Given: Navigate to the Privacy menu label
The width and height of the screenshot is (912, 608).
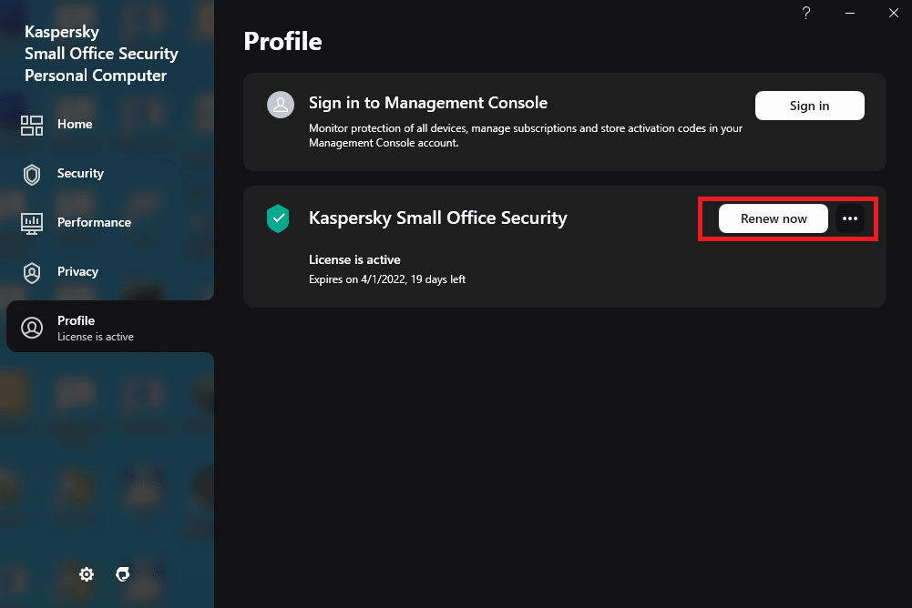Looking at the screenshot, I should [x=77, y=272].
